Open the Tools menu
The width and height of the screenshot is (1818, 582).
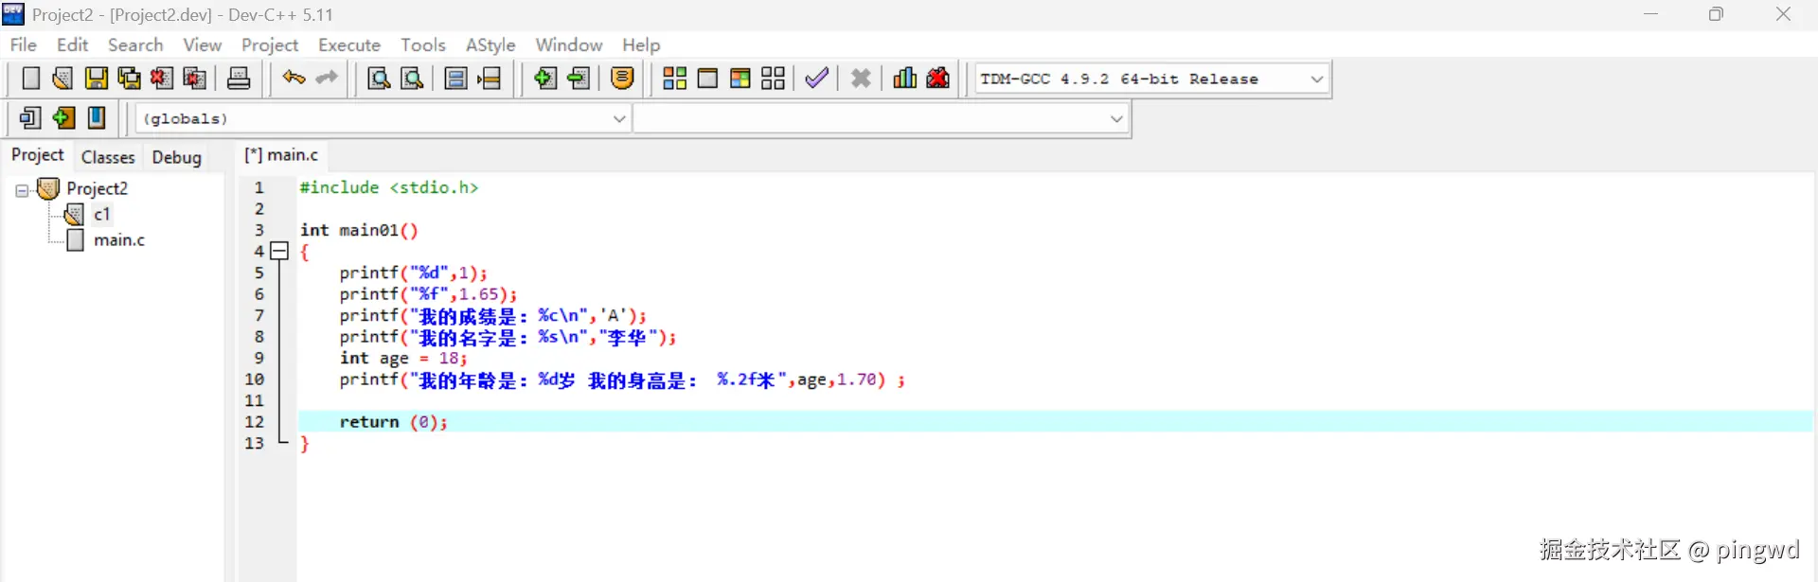pos(422,44)
